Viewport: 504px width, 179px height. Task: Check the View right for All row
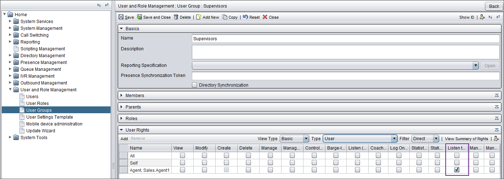coord(183,156)
